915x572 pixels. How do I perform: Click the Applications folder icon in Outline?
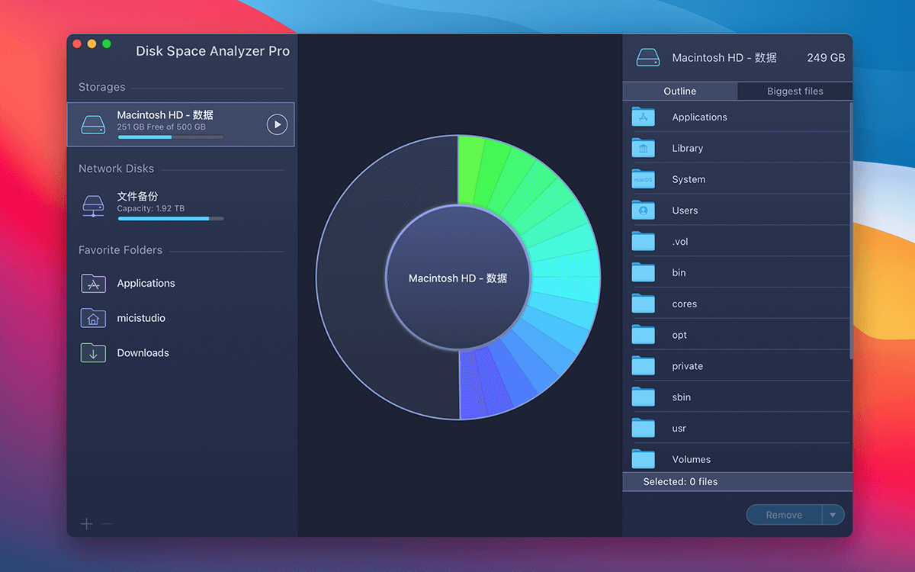click(644, 117)
